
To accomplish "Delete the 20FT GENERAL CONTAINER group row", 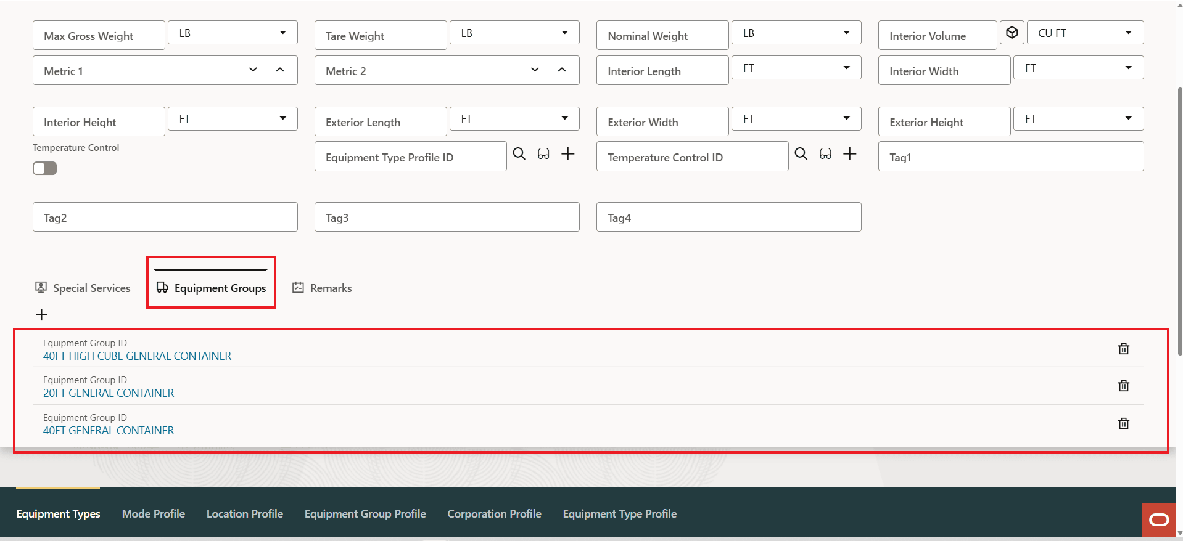I will (1124, 386).
